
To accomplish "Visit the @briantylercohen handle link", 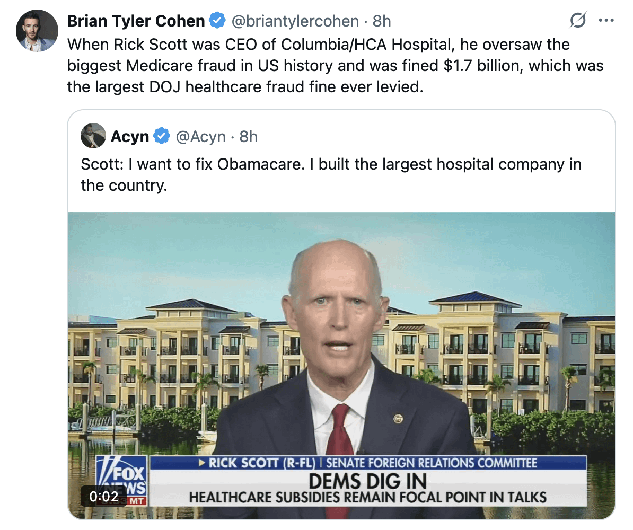I will point(295,21).
